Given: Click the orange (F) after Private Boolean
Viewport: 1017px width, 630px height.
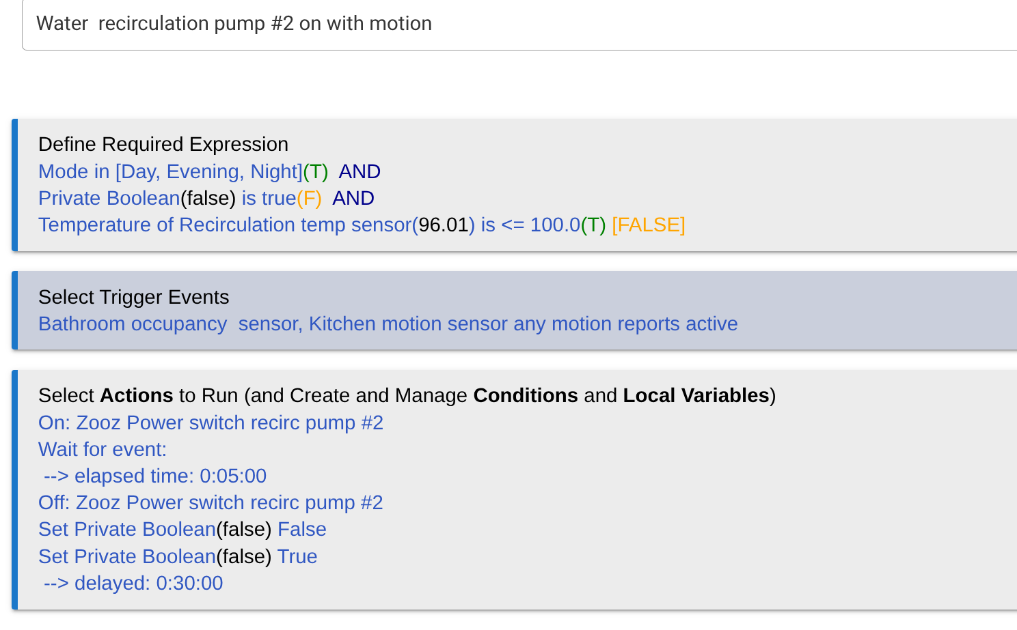Looking at the screenshot, I should point(309,198).
